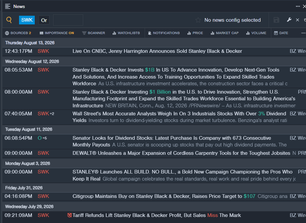
Task: Open the wrench settings icon
Action: (289, 20)
